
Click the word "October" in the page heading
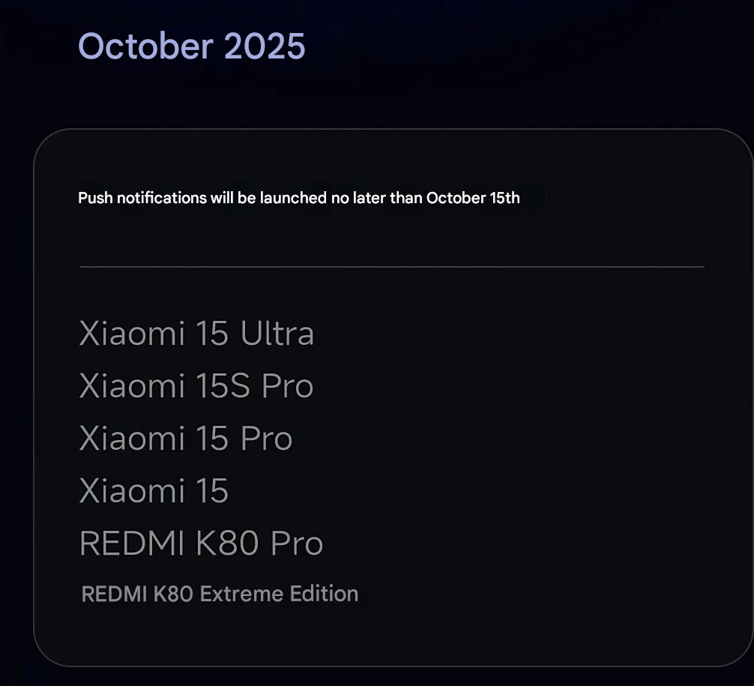(145, 46)
